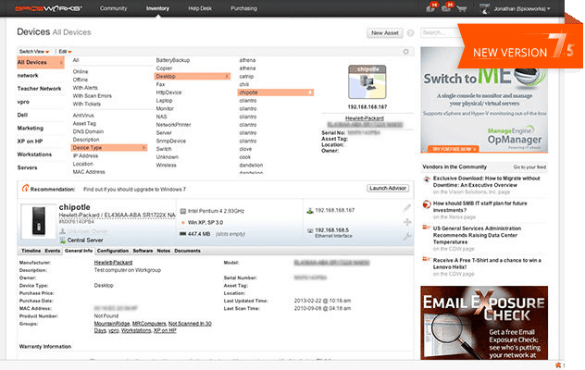The width and height of the screenshot is (585, 370).
Task: Follow the Go to your feed link
Action: coord(529,167)
